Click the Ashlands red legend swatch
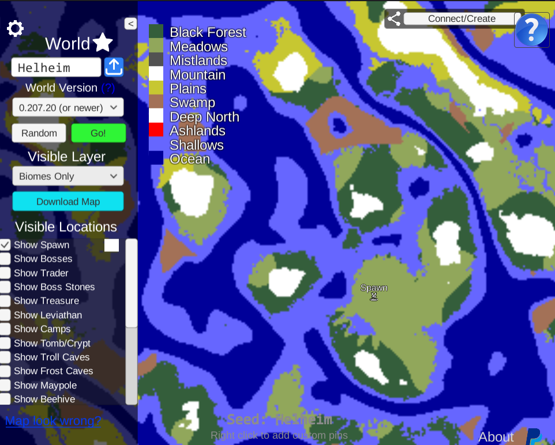Viewport: 555px width, 445px height. click(x=156, y=130)
